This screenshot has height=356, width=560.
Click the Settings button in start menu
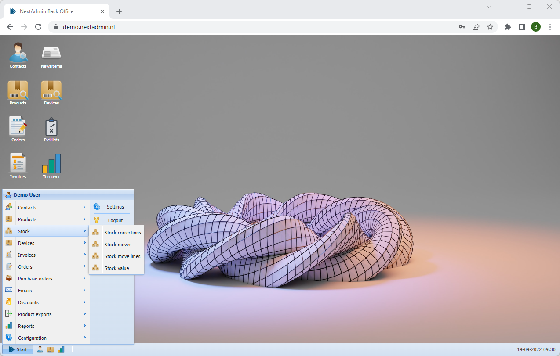point(112,207)
